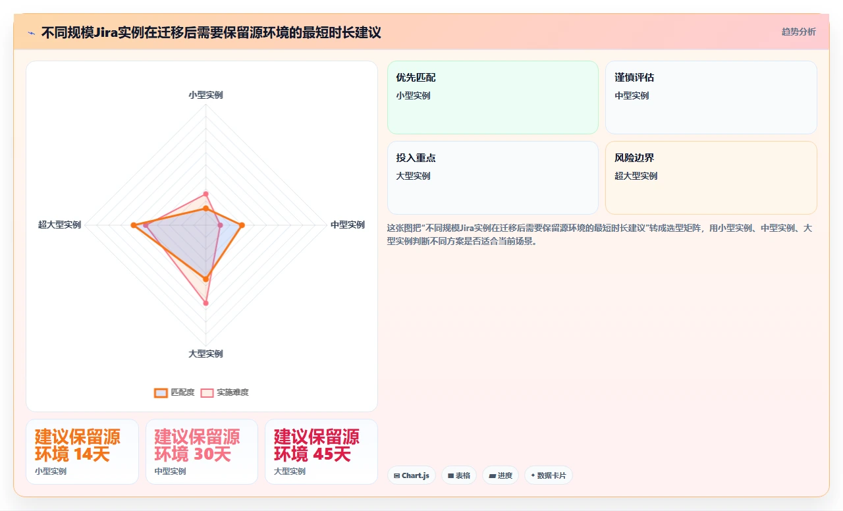Open the 风险边界 card
This screenshot has height=511, width=843.
[x=711, y=178]
